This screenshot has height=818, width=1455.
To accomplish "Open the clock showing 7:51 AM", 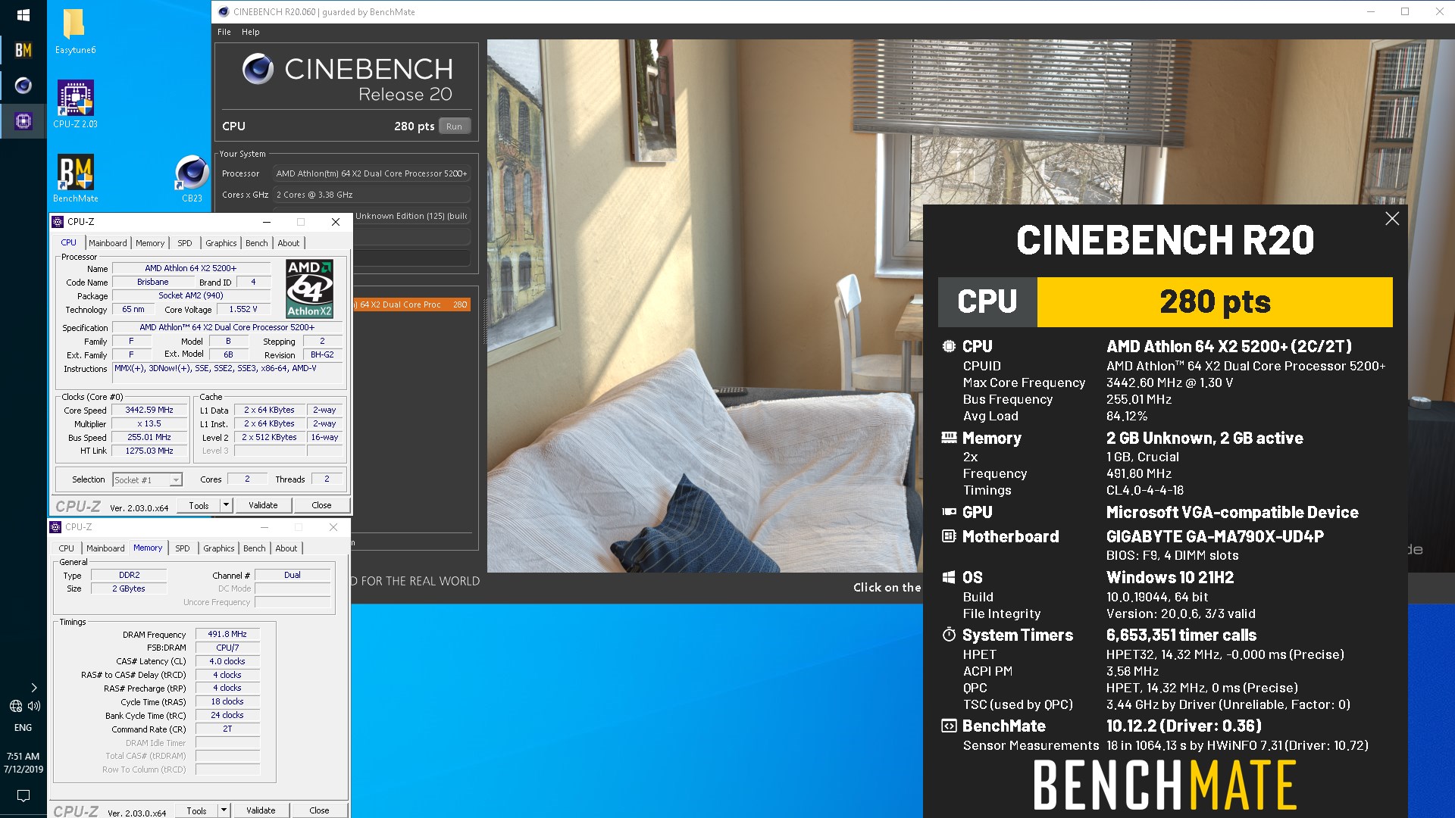I will click(23, 763).
